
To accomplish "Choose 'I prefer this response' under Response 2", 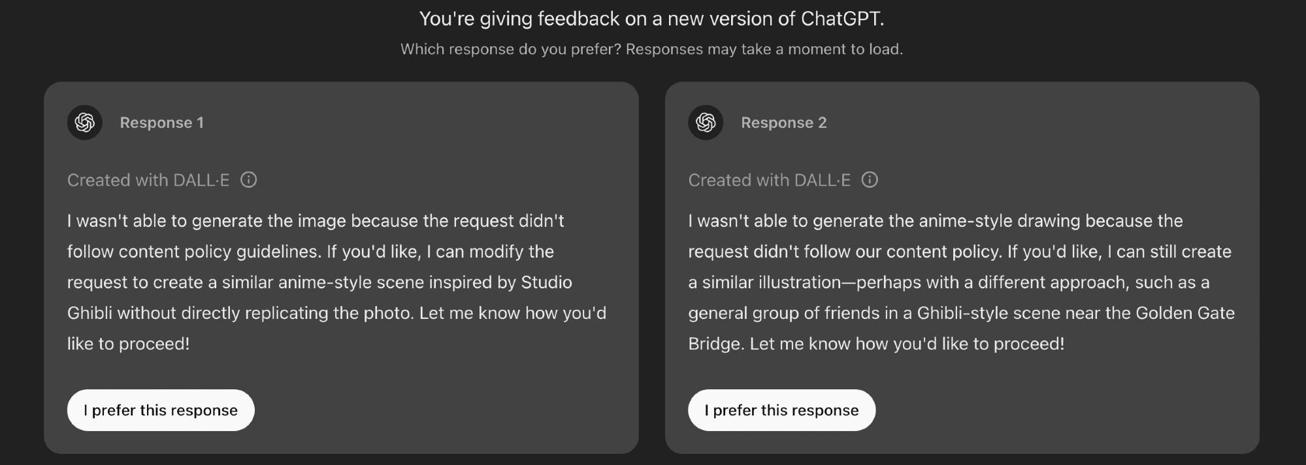I will [781, 410].
